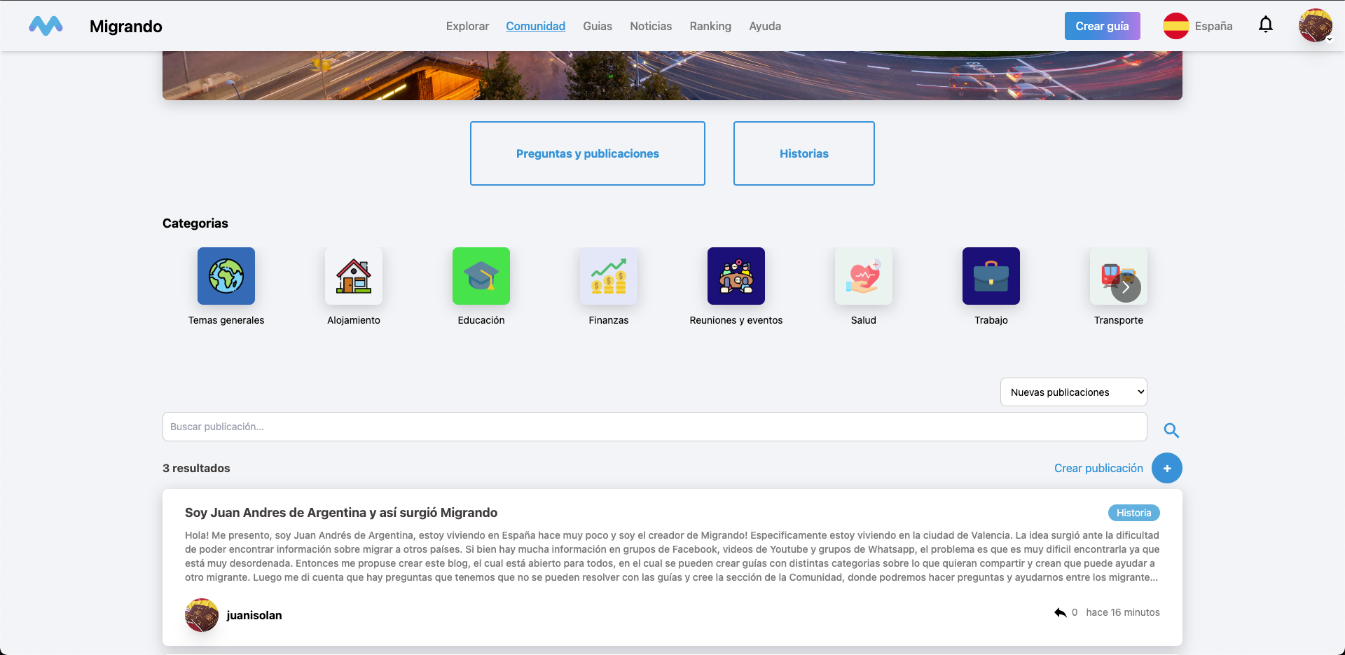Open the user profile avatar menu
The image size is (1345, 655).
(1315, 26)
